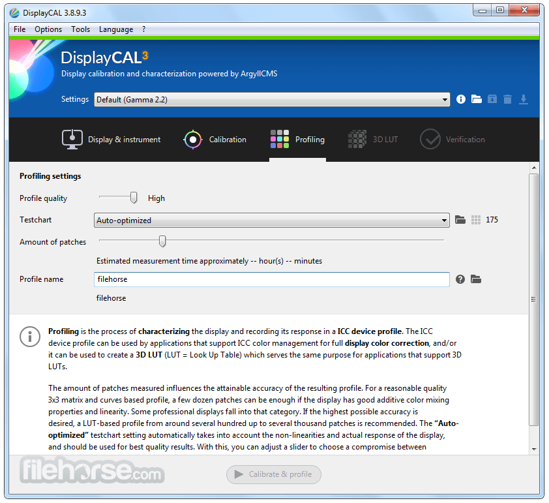The width and height of the screenshot is (549, 503).
Task: Open the Settings preset dropdown
Action: click(272, 100)
